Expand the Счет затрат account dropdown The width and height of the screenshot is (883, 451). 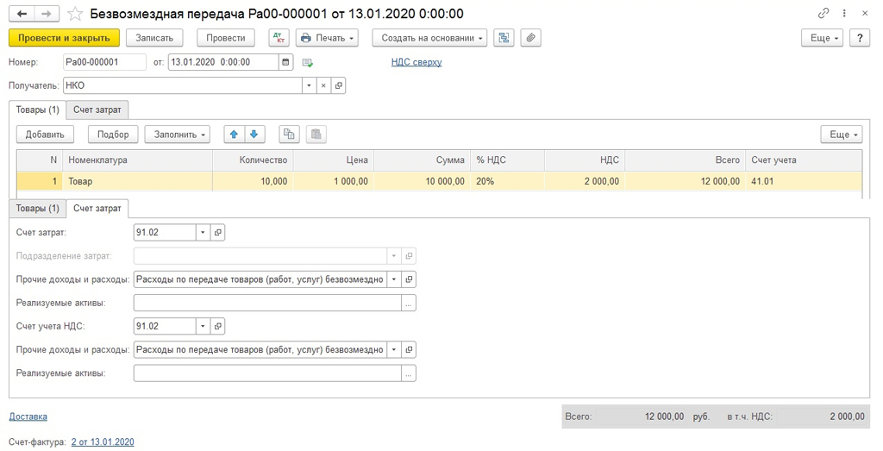[x=203, y=232]
